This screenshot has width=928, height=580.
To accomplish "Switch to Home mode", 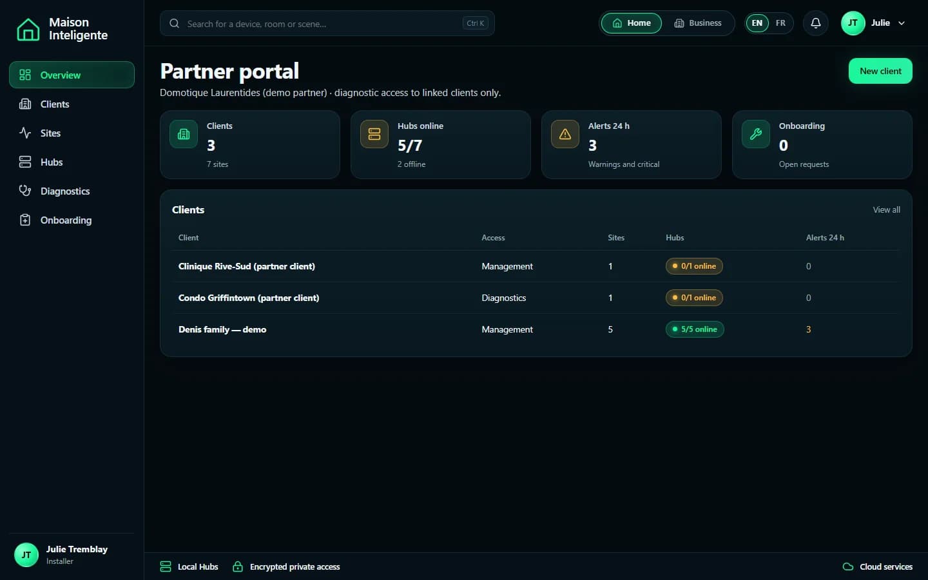I will pyautogui.click(x=632, y=23).
